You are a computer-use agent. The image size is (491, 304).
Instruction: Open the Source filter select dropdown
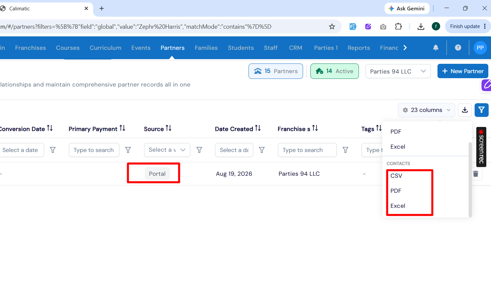click(167, 150)
